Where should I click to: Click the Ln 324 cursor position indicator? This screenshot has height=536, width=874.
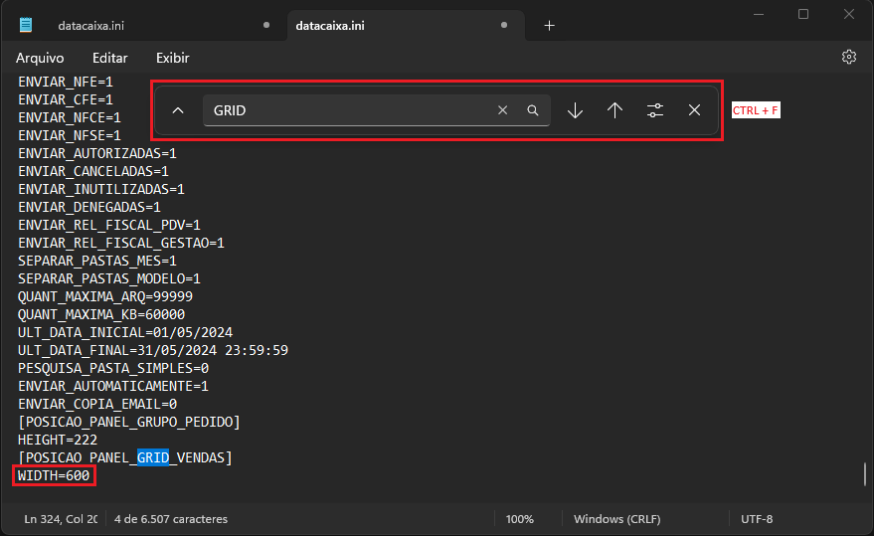(61, 519)
